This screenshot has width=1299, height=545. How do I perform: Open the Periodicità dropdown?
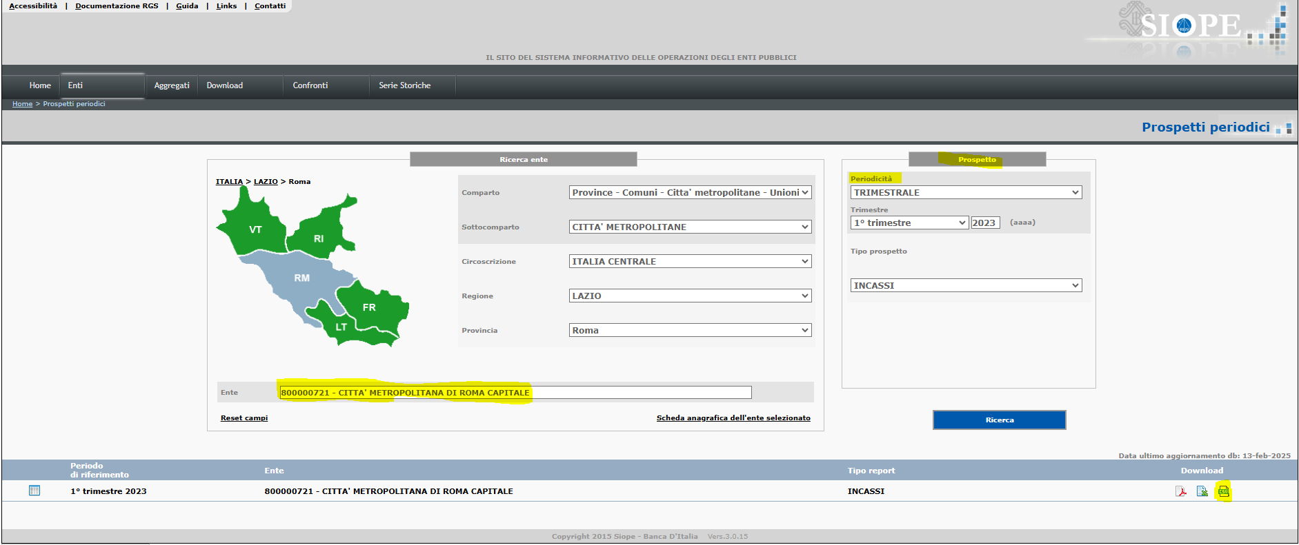(x=966, y=193)
